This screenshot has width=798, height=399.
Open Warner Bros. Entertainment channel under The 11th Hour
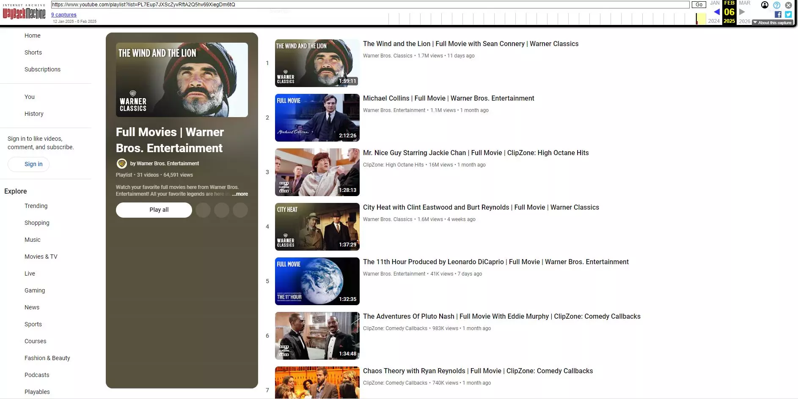tap(394, 274)
